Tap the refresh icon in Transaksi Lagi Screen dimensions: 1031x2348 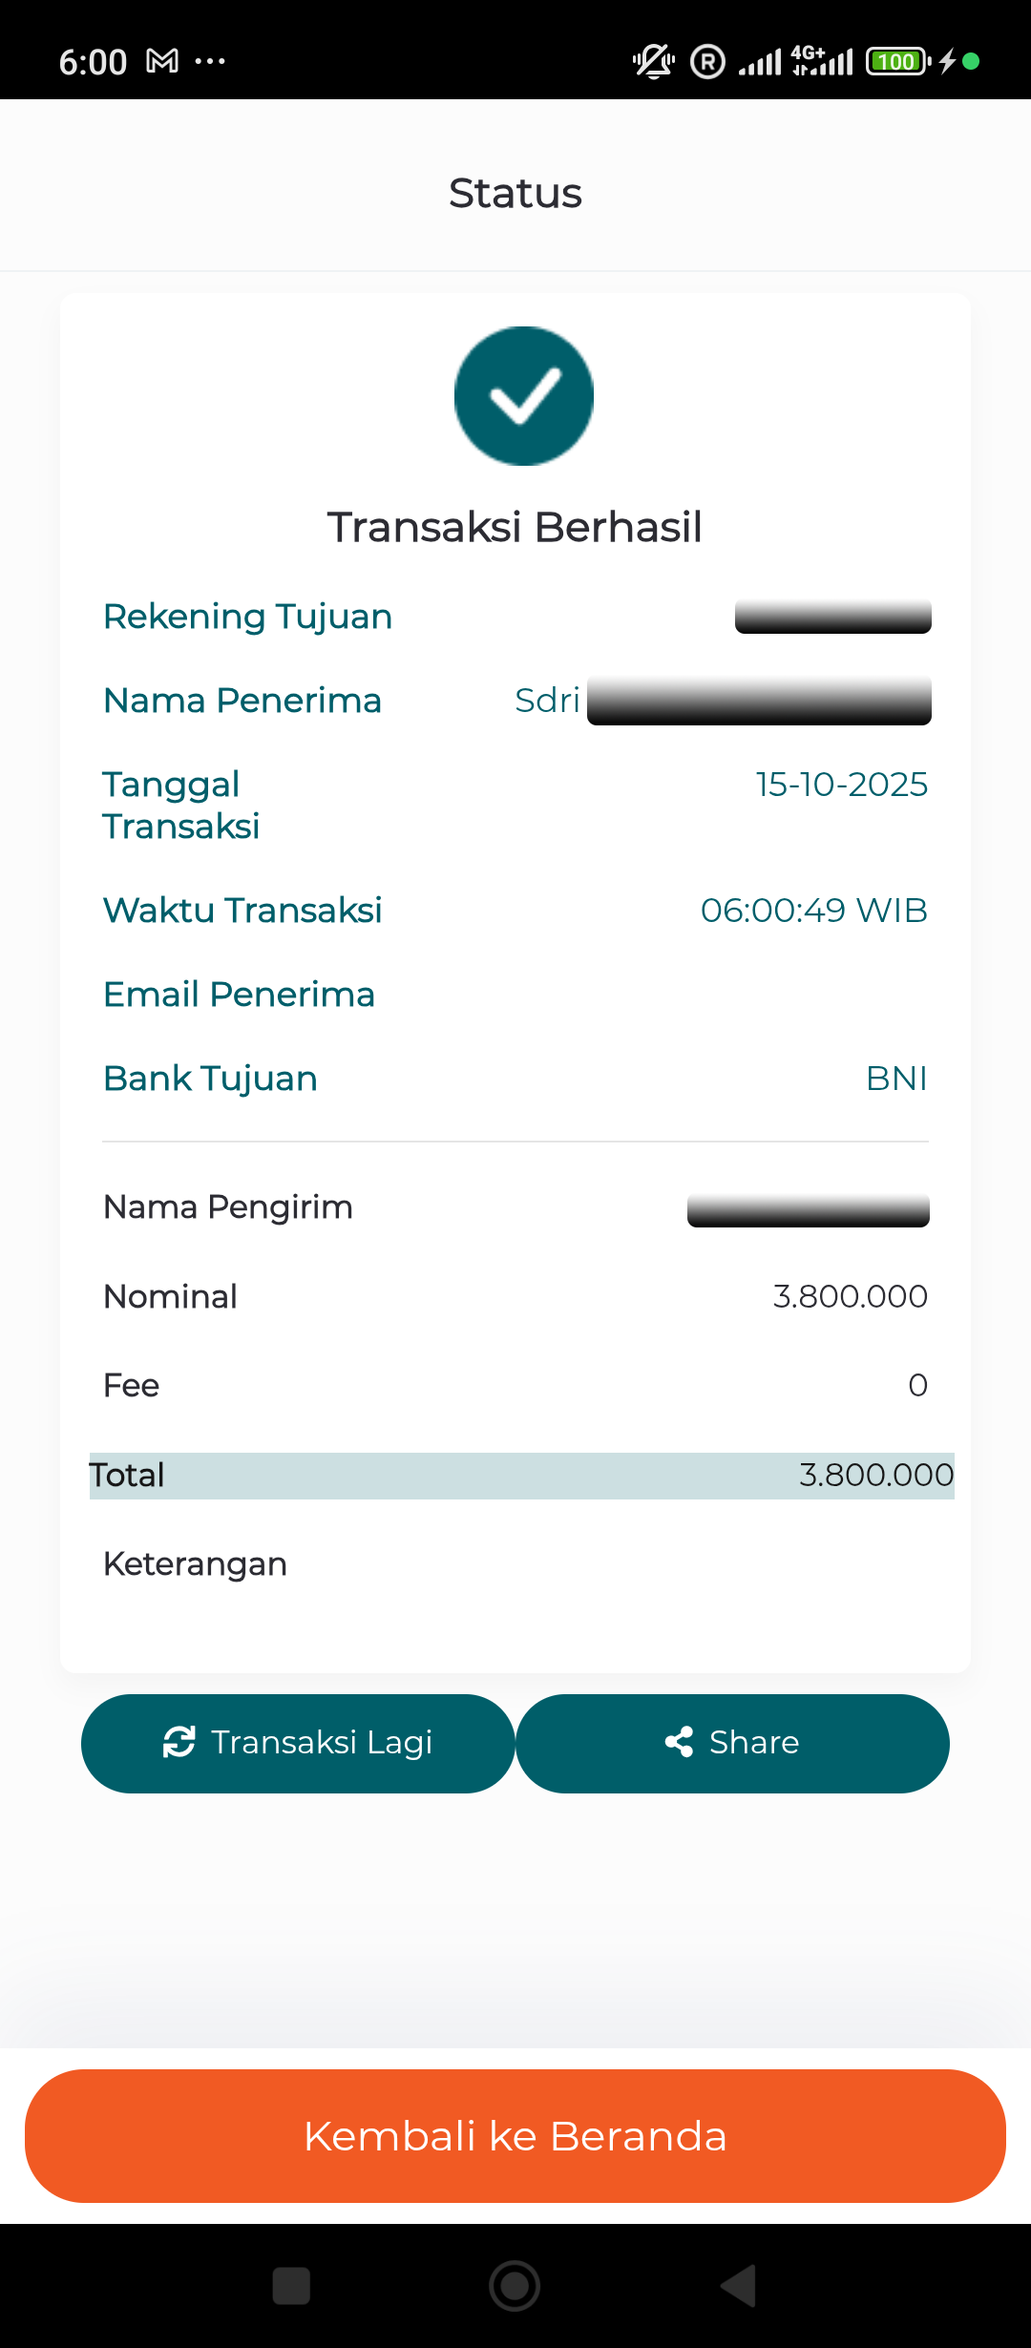[179, 1742]
